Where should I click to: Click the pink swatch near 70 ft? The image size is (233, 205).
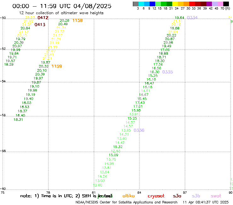click(220, 4)
